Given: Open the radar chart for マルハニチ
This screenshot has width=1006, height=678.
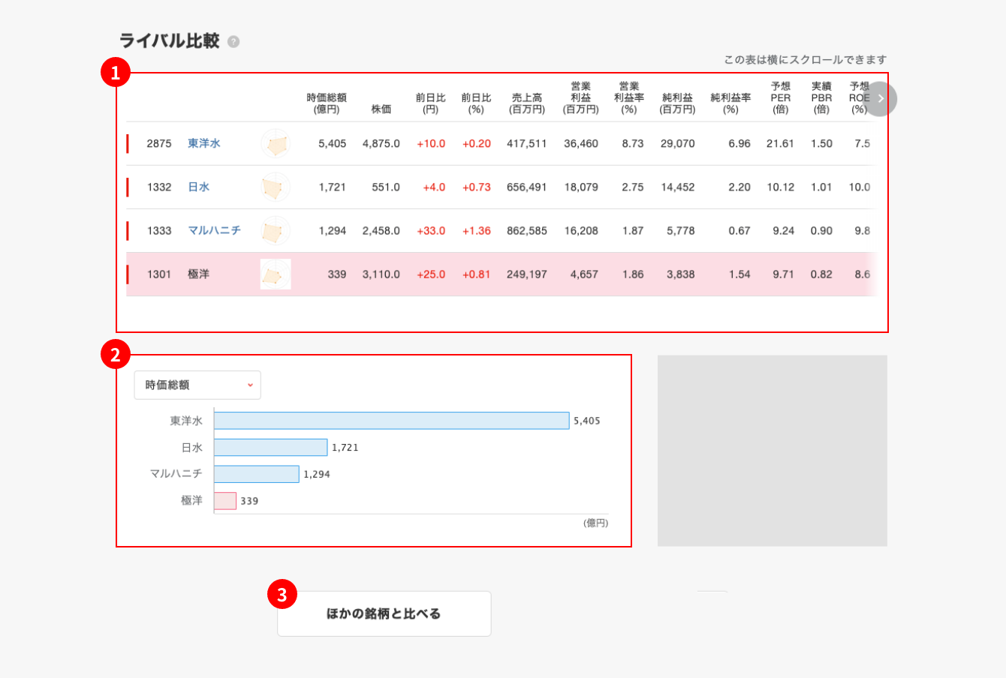Looking at the screenshot, I should pyautogui.click(x=276, y=231).
